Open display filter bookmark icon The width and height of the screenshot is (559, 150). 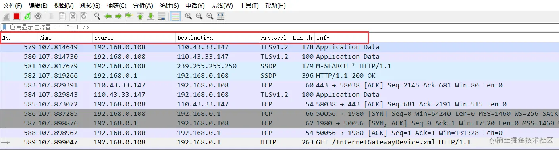4,27
